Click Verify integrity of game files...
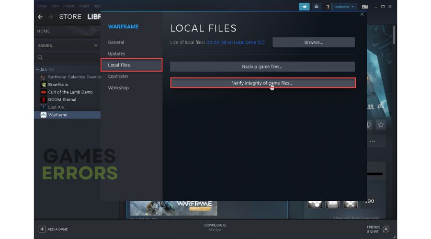The image size is (431, 239). pyautogui.click(x=263, y=83)
